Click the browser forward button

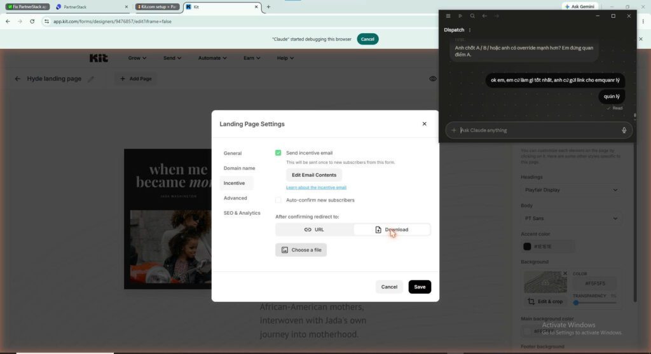pyautogui.click(x=20, y=21)
